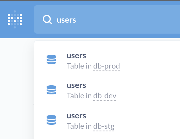Click the table icon for db-stg users
The width and height of the screenshot is (180, 139).
[x=51, y=120]
